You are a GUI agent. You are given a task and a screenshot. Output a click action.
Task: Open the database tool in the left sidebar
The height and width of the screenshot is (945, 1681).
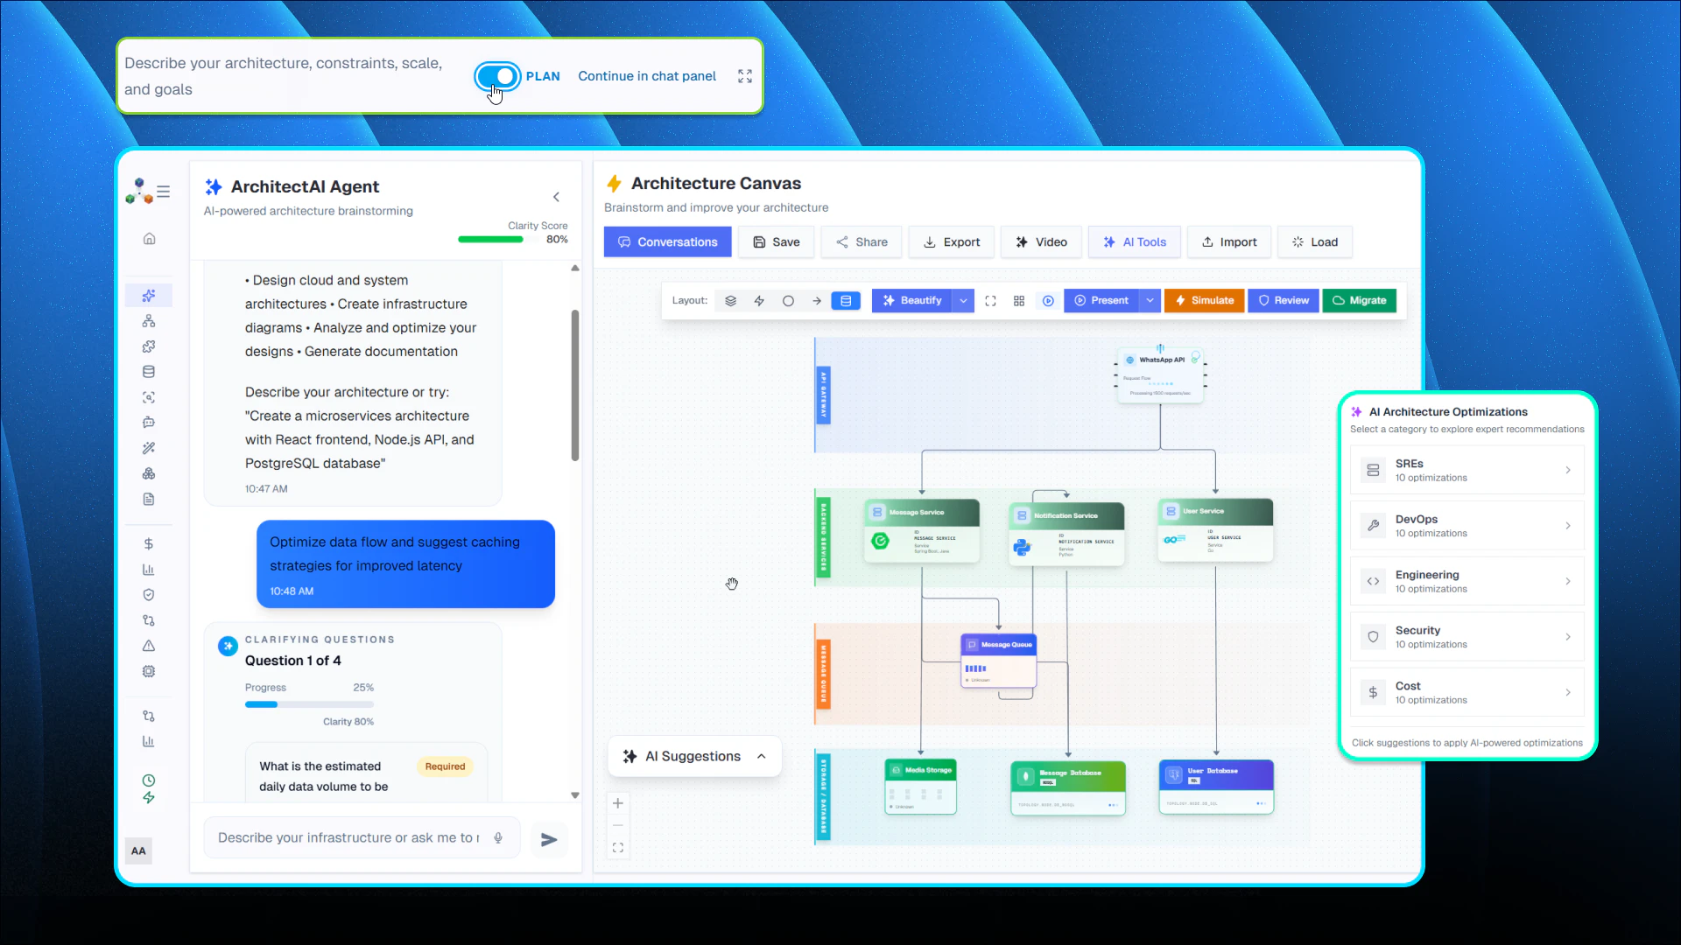(149, 372)
